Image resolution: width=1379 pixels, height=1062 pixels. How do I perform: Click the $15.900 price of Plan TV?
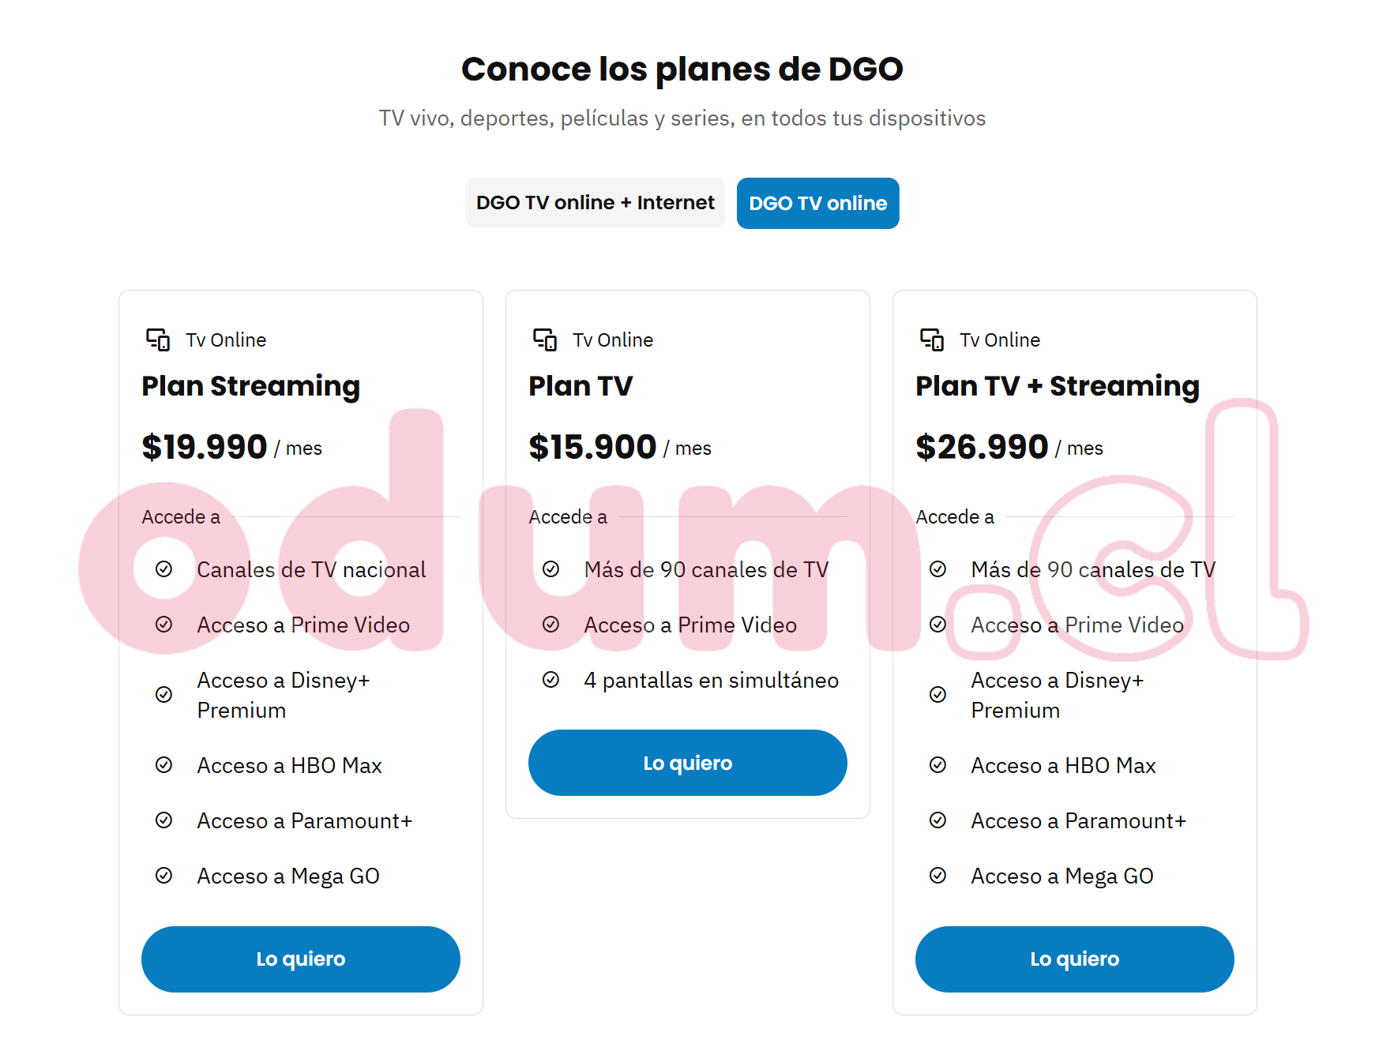click(592, 447)
